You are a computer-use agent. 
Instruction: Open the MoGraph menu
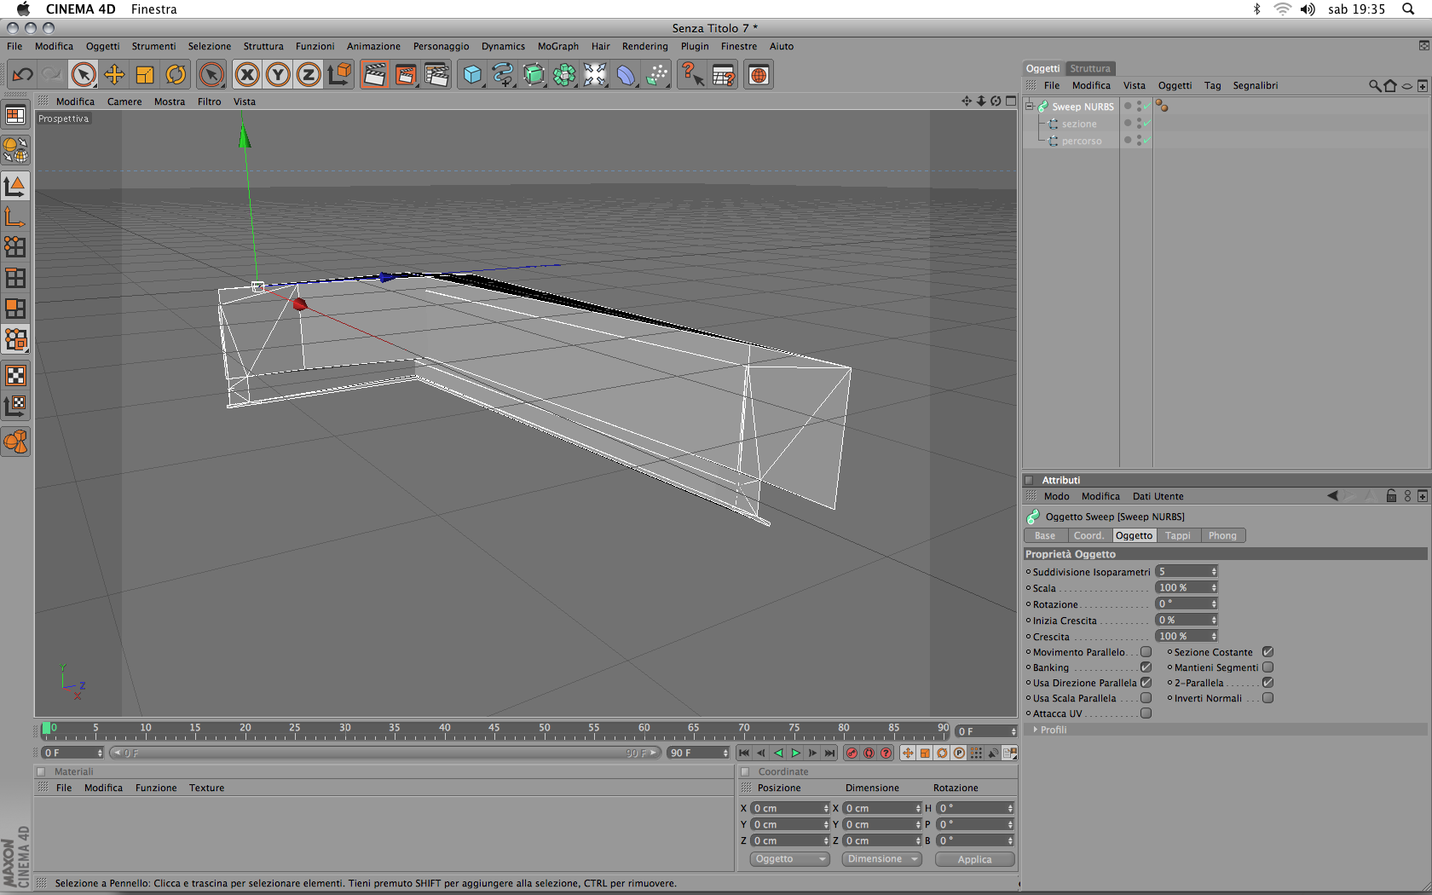557,47
